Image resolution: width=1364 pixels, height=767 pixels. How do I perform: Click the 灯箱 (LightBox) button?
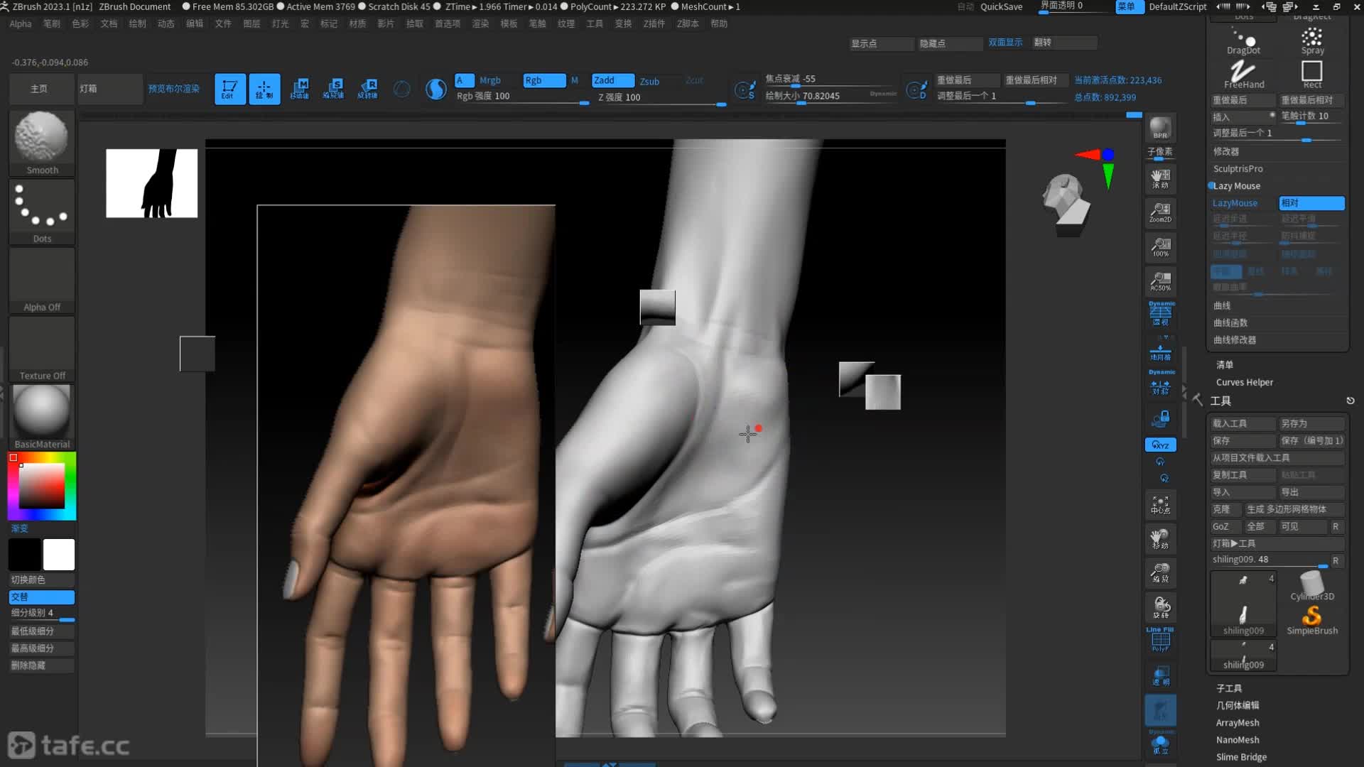tap(109, 89)
